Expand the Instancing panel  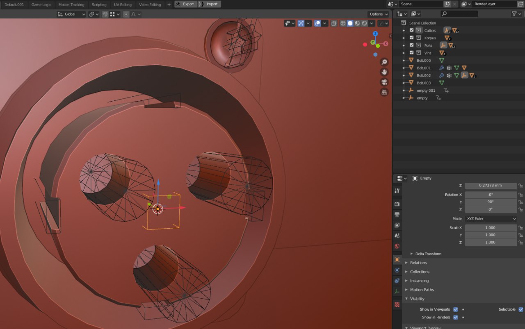tap(419, 281)
